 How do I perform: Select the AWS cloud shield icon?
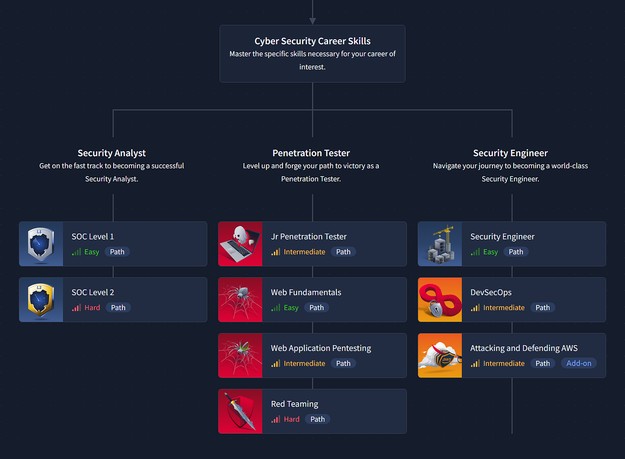(440, 355)
